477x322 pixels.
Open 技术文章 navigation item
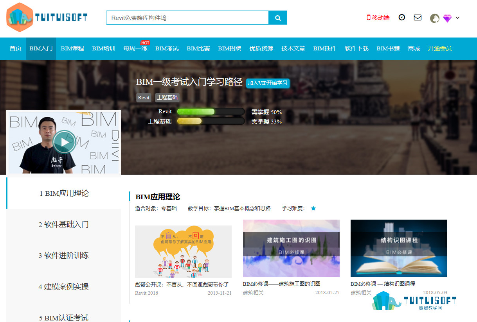coord(293,48)
